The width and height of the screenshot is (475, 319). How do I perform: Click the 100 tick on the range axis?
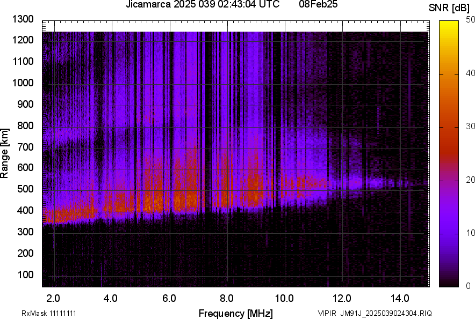26,275
